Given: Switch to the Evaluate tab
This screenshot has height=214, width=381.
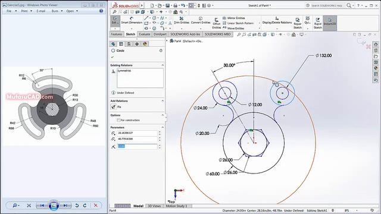Looking at the screenshot, I should coord(145,34).
